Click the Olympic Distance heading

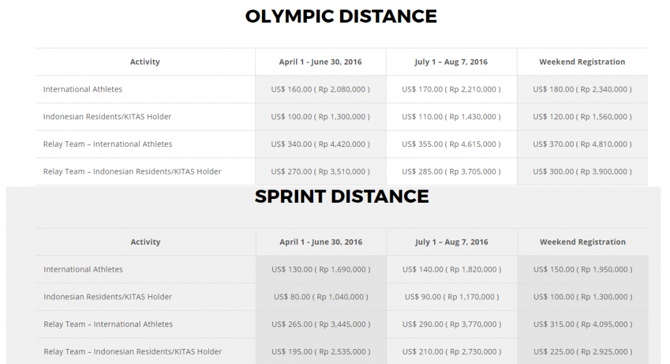coord(341,17)
